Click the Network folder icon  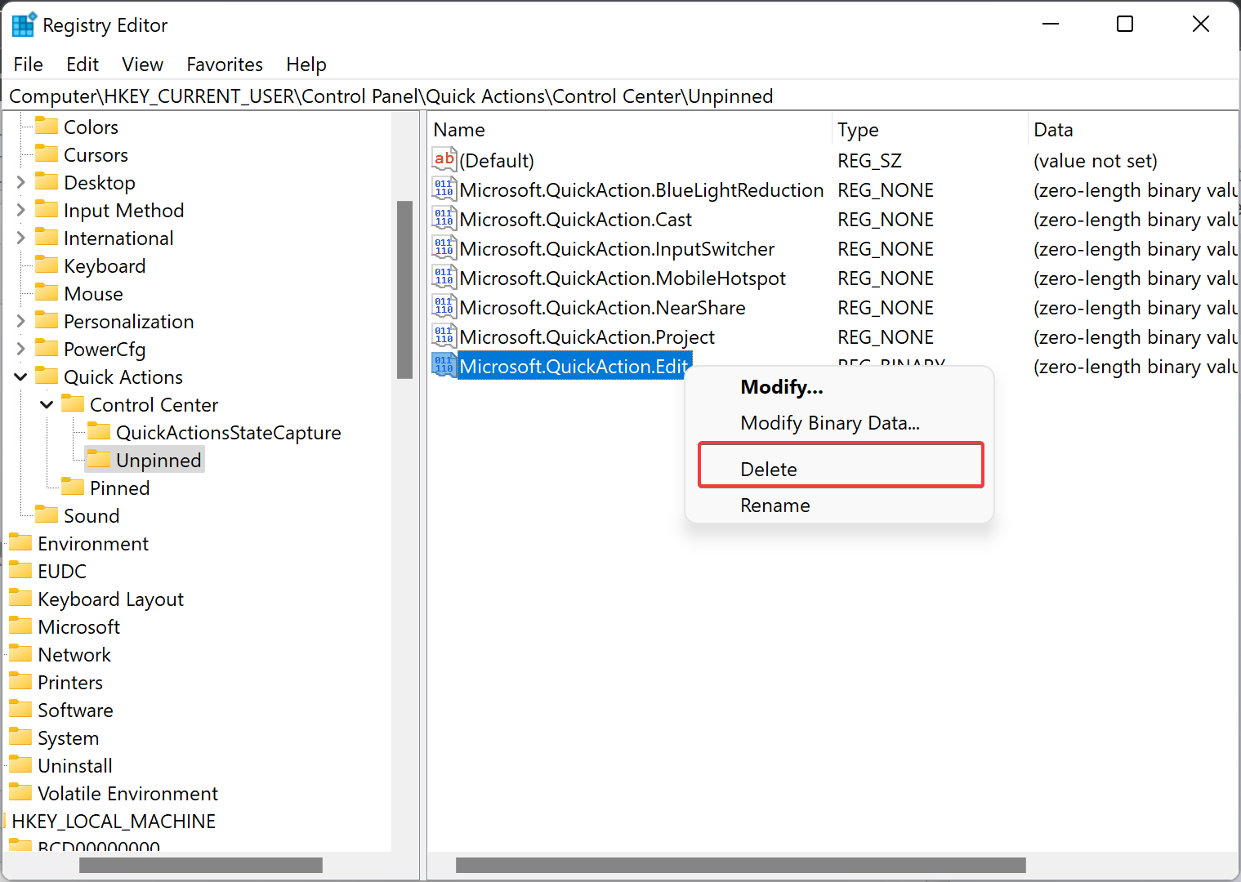pyautogui.click(x=20, y=653)
